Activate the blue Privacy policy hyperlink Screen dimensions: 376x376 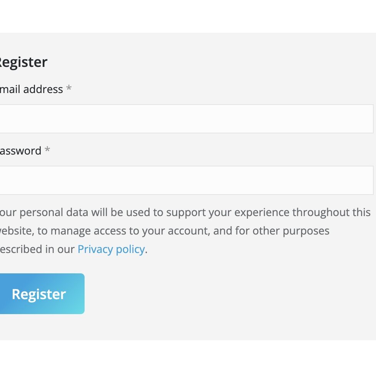pyautogui.click(x=111, y=249)
